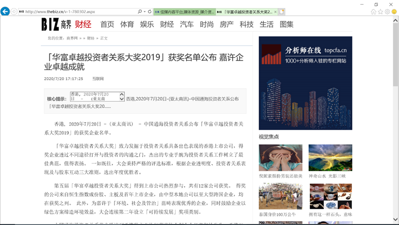Click the 神奇山水 光影三峡 caption link
The image size is (399, 225).
(327, 176)
